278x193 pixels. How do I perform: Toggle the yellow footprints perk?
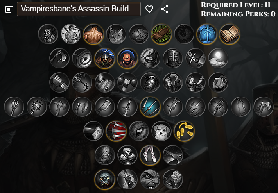[184, 131]
